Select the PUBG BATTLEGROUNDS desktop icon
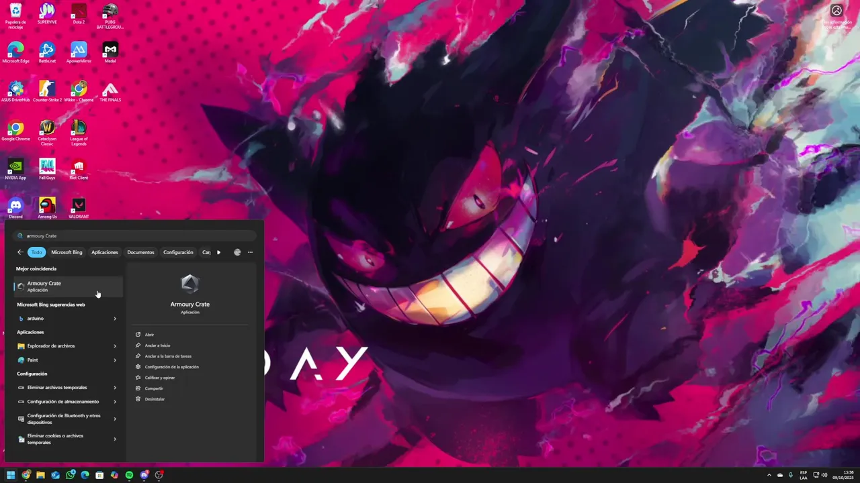 110,15
